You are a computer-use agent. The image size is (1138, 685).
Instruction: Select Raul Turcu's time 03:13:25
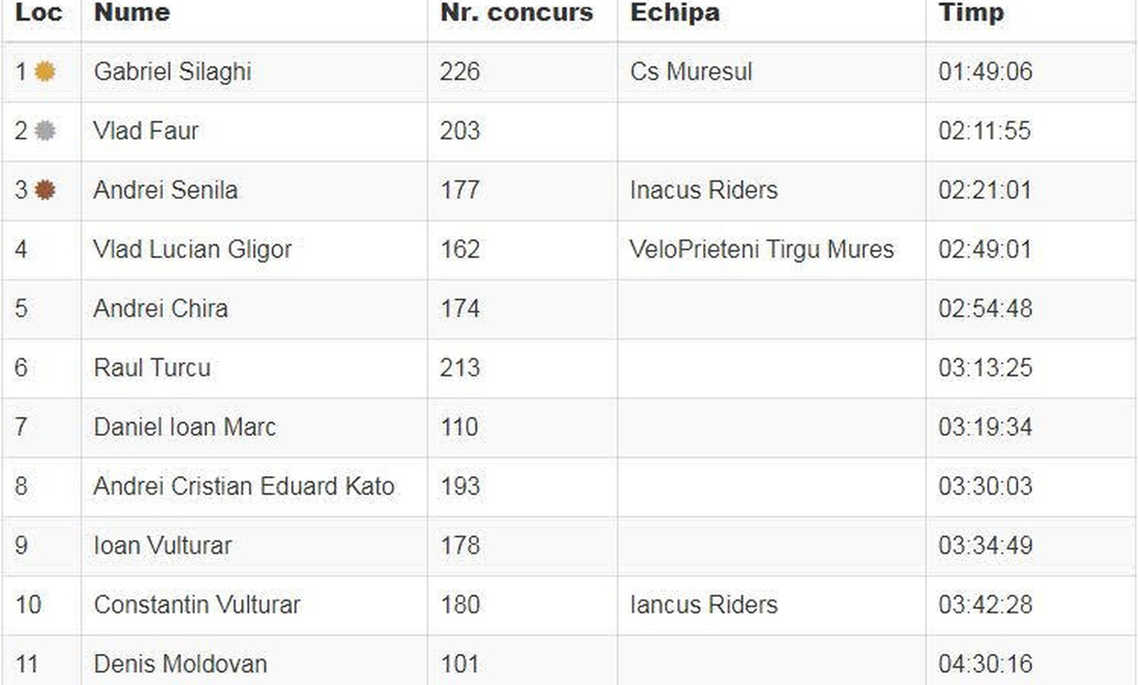(985, 368)
